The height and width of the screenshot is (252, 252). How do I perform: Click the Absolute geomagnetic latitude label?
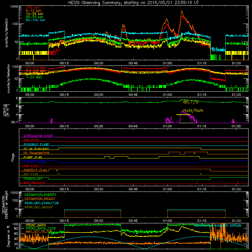(218, 226)
